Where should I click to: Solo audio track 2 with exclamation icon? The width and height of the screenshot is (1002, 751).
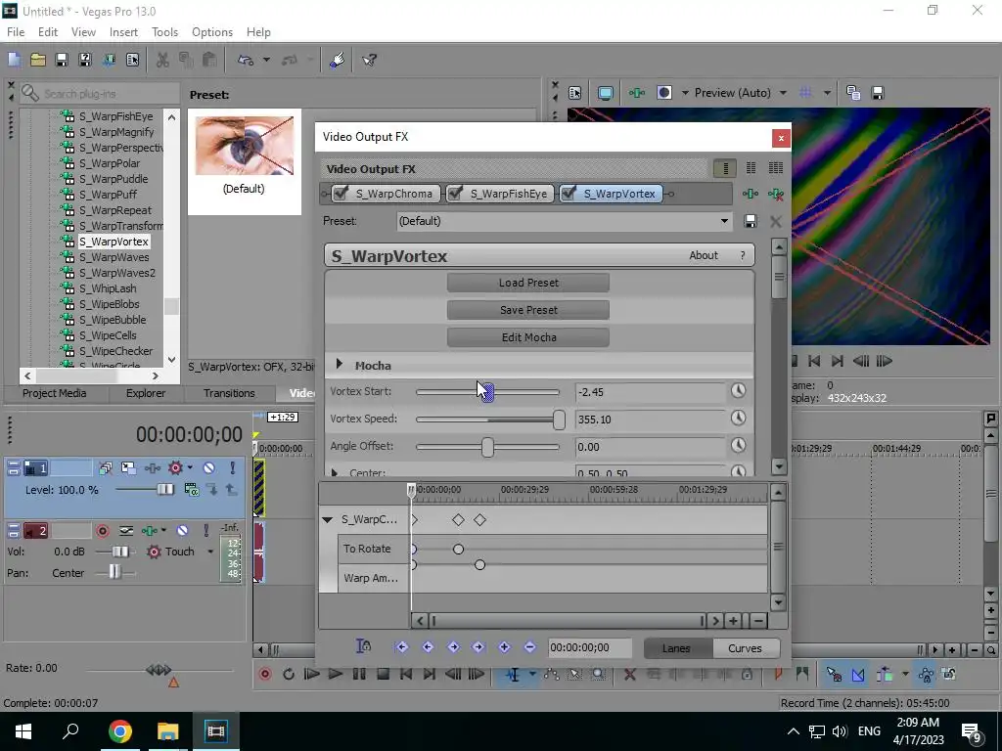coord(205,530)
